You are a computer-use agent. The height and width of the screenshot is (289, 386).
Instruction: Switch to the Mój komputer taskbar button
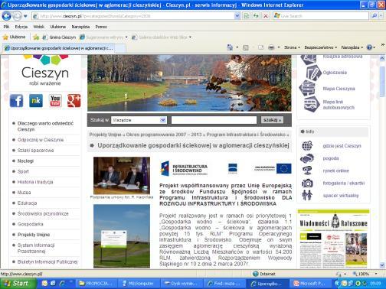click(x=139, y=284)
